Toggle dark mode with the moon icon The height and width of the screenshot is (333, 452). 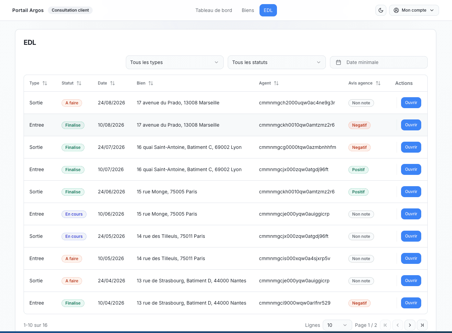pos(381,10)
